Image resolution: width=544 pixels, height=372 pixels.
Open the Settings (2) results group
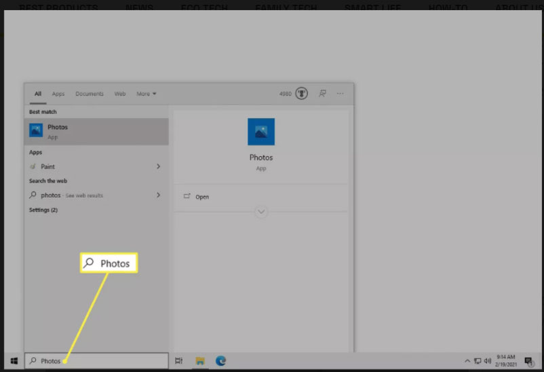43,210
